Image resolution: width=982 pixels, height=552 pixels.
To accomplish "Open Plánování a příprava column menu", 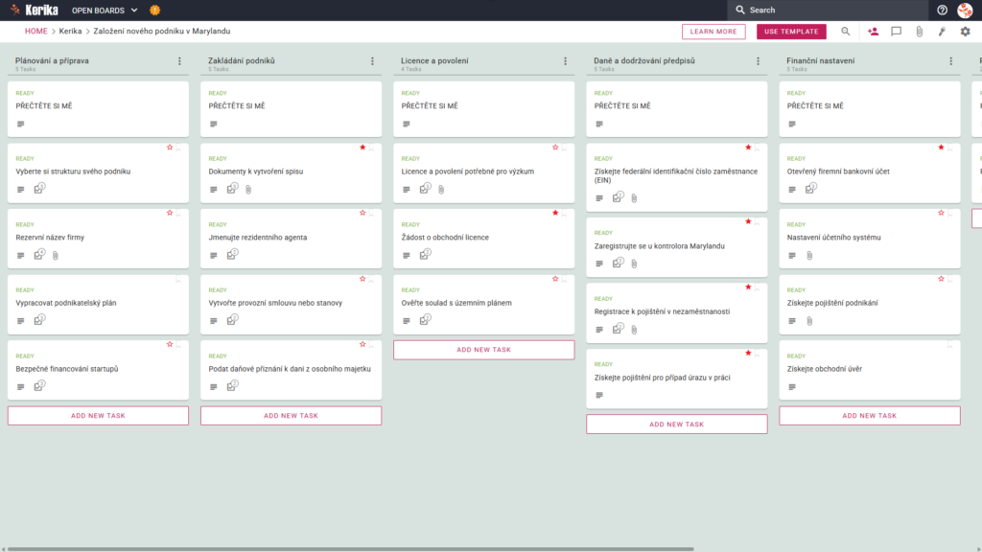I will pyautogui.click(x=179, y=61).
